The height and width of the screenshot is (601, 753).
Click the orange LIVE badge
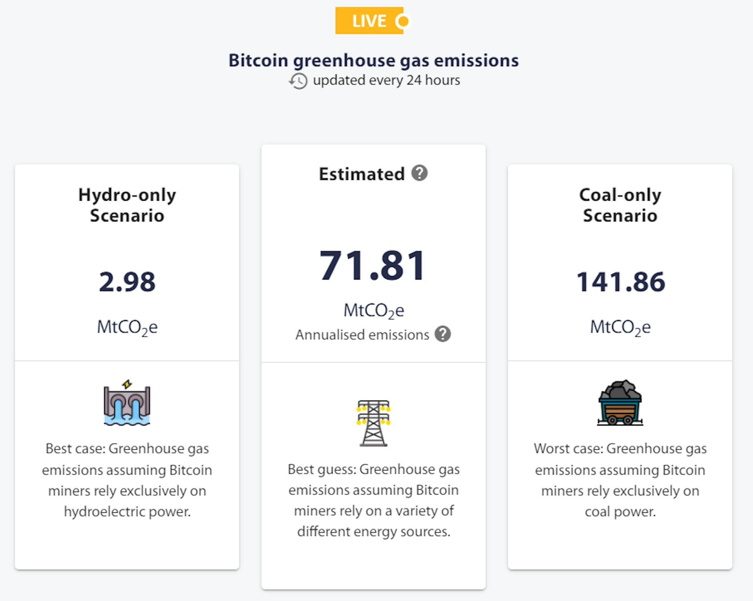pyautogui.click(x=369, y=21)
